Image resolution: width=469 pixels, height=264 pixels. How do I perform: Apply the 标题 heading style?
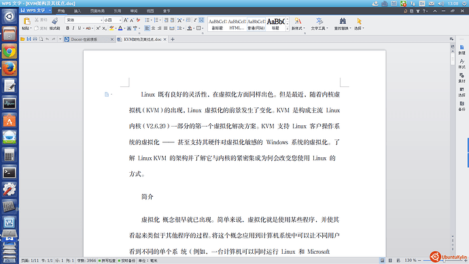(275, 24)
